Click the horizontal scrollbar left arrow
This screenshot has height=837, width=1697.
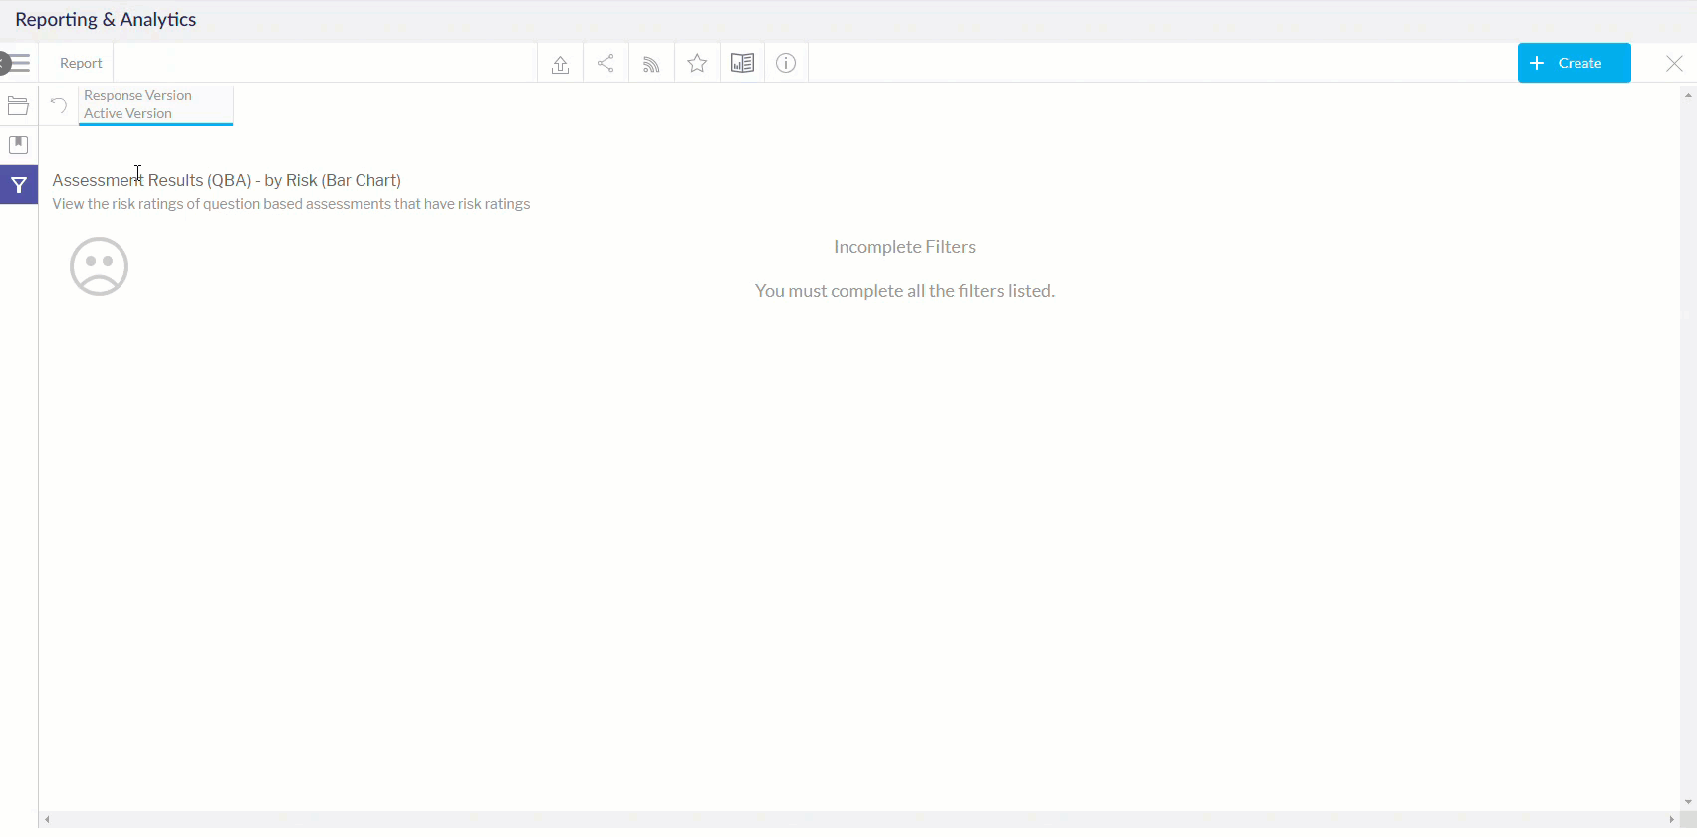click(47, 820)
